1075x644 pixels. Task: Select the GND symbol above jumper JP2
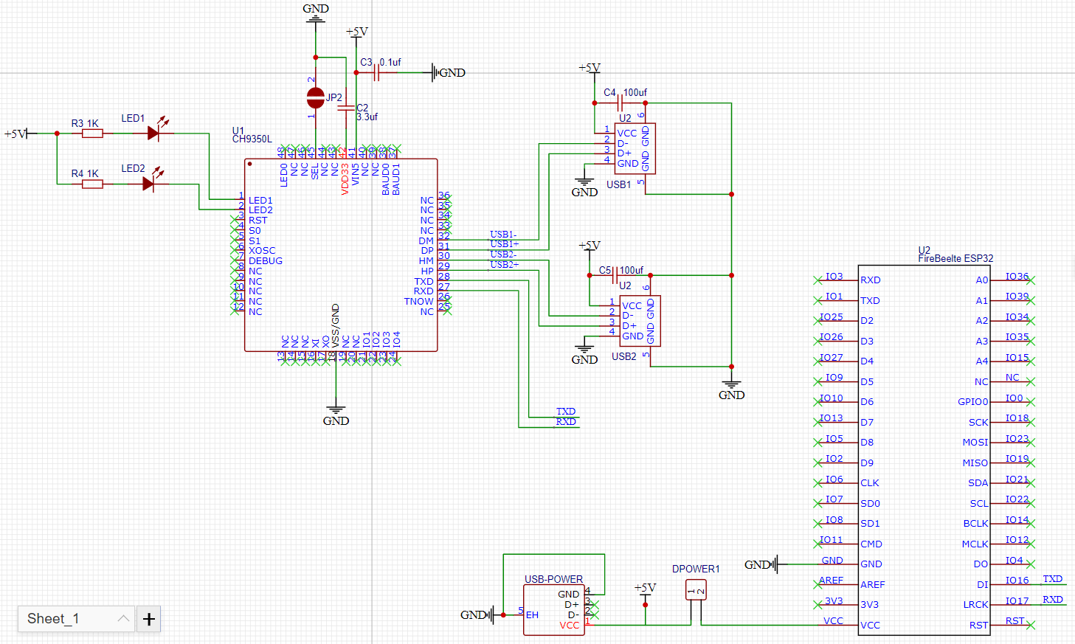point(316,13)
